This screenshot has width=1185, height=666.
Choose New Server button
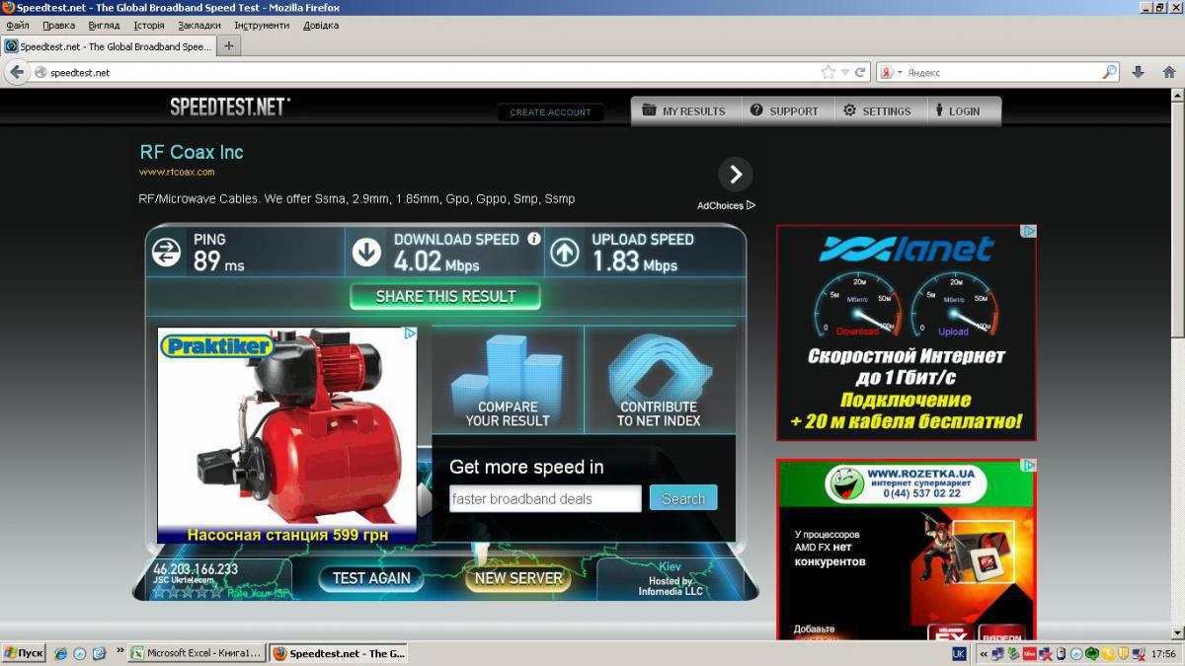tap(517, 578)
